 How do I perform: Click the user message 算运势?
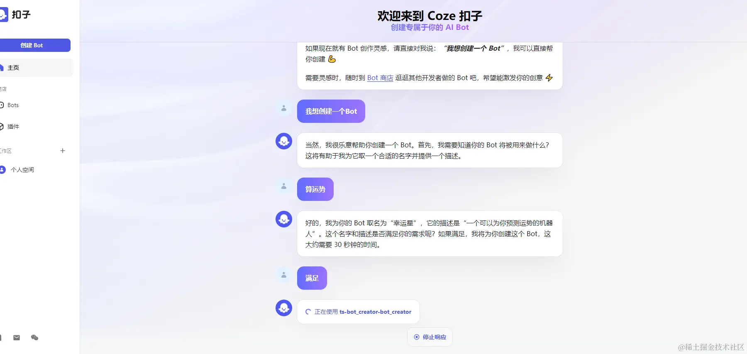(x=315, y=189)
